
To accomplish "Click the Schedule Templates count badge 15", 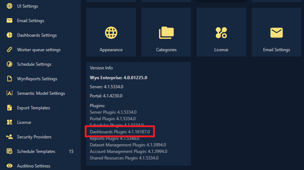I will click(x=71, y=151).
